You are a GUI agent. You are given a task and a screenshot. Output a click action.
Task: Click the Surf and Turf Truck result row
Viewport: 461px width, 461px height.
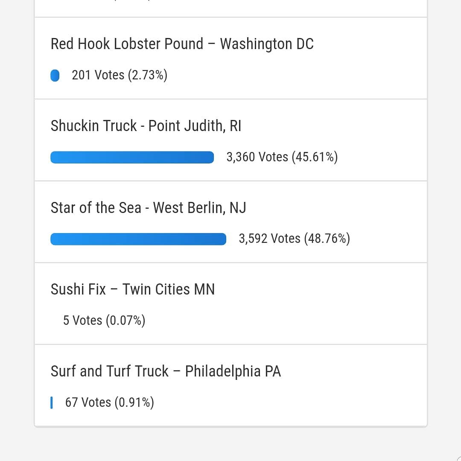[x=231, y=385]
